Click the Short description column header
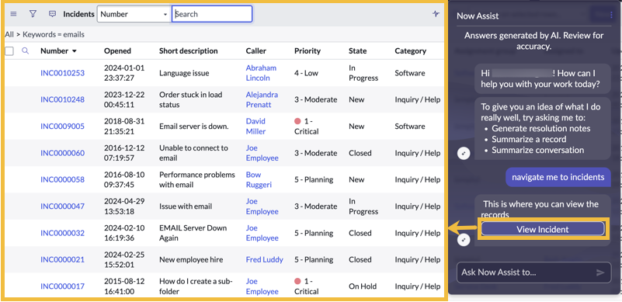Image resolution: width=622 pixels, height=302 pixels. 189,50
